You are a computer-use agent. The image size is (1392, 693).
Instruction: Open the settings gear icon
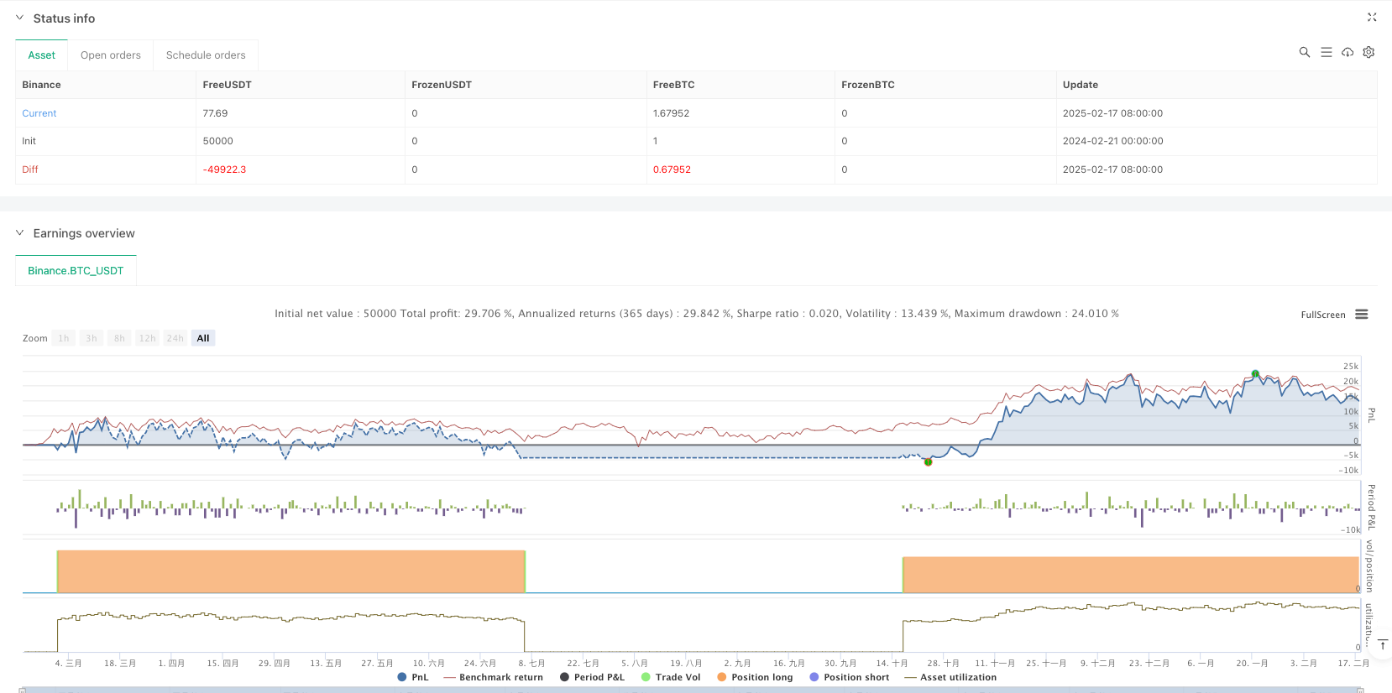point(1368,52)
